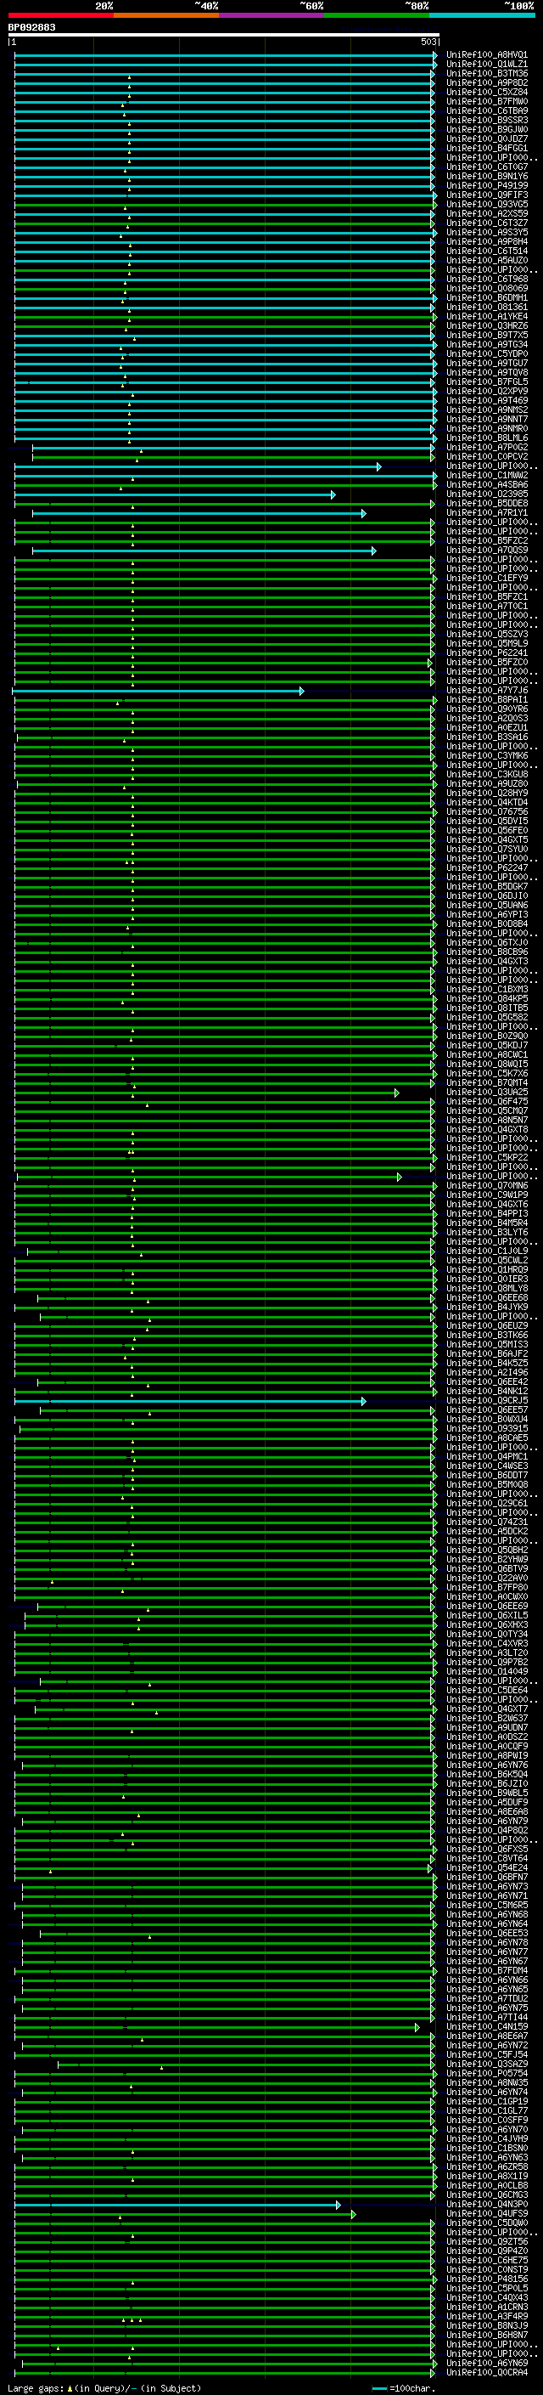This screenshot has width=543, height=2395.
Task: Select hit UniRef100_C1MWW2
Action: [487, 475]
